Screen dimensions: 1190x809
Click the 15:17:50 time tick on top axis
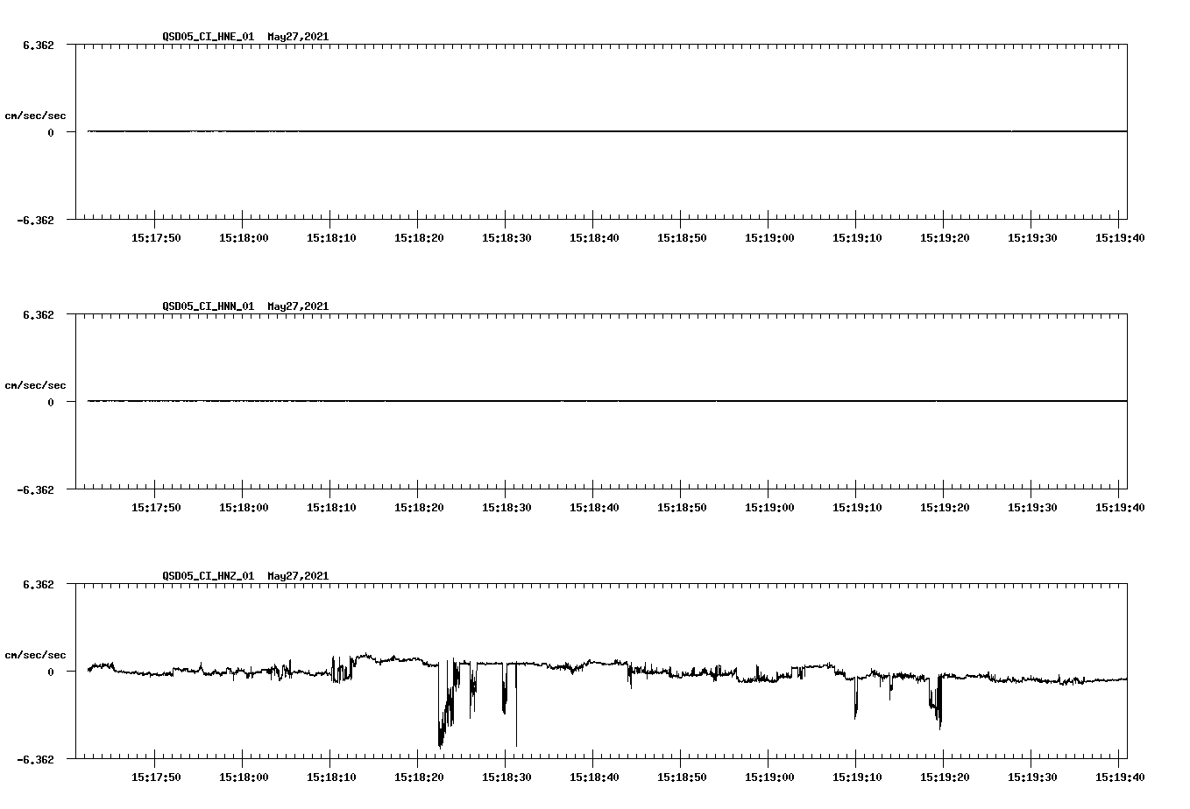(156, 236)
